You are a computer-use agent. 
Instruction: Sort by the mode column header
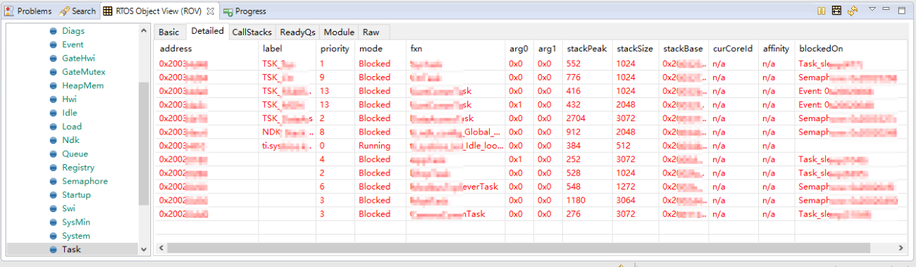click(x=380, y=49)
